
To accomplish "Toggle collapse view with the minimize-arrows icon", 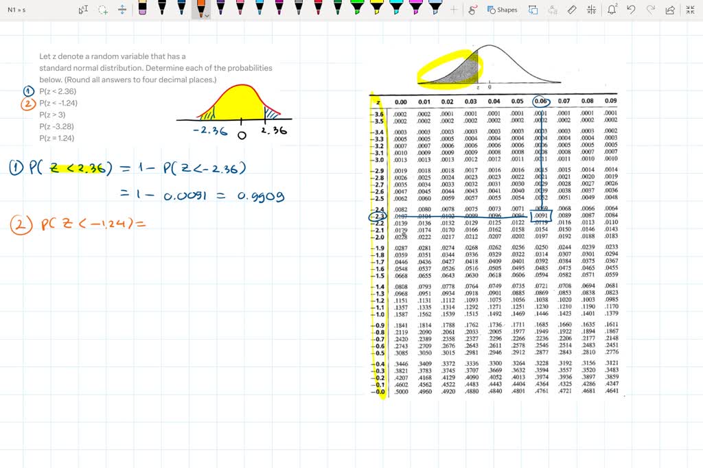I will pos(690,10).
